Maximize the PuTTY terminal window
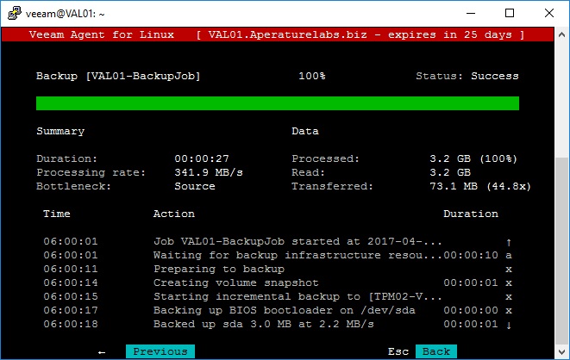Screen dimensions: 570x360 pos(510,13)
